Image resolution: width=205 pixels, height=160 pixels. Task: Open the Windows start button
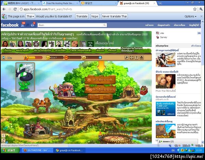click(x=10, y=150)
